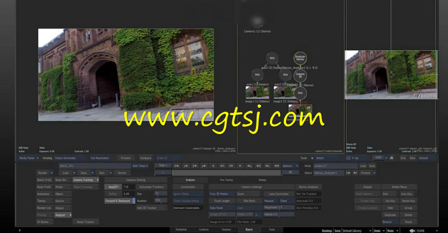The height and width of the screenshot is (233, 448).
Task: Click the play backward transport button
Action: 213,166
